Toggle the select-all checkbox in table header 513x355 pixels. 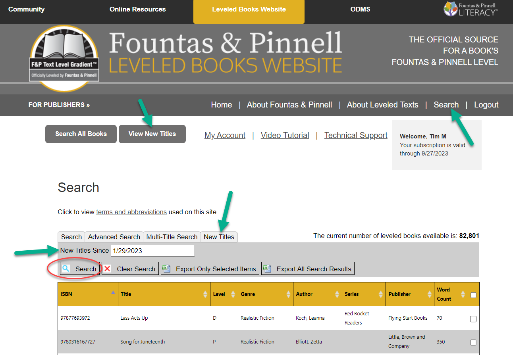click(x=473, y=295)
